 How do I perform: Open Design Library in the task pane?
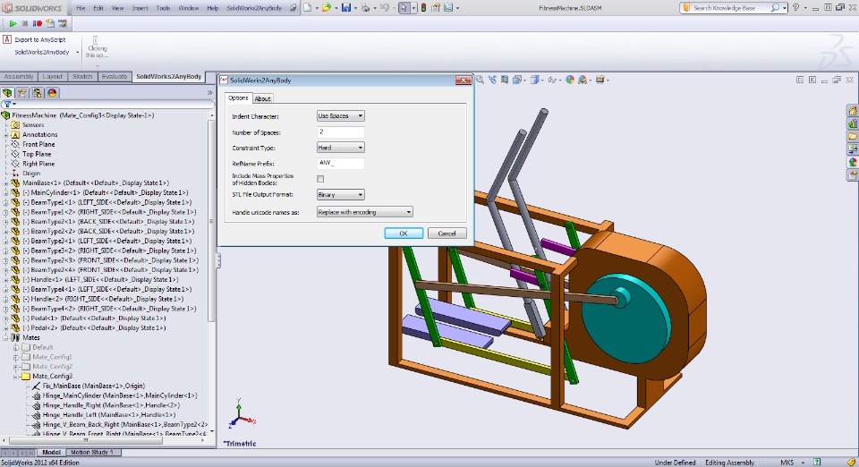[853, 123]
